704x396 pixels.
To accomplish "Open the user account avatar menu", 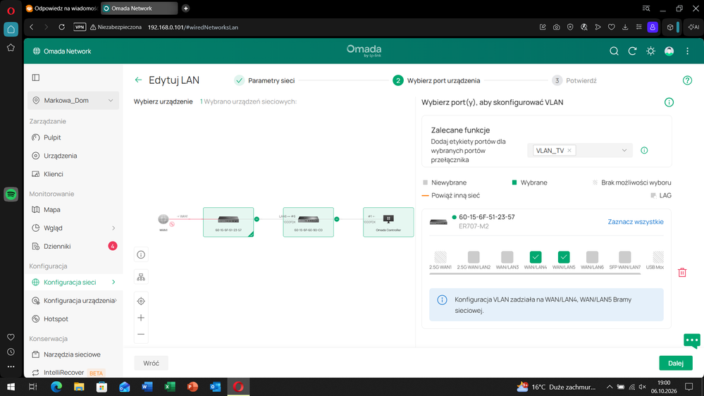I will (669, 51).
